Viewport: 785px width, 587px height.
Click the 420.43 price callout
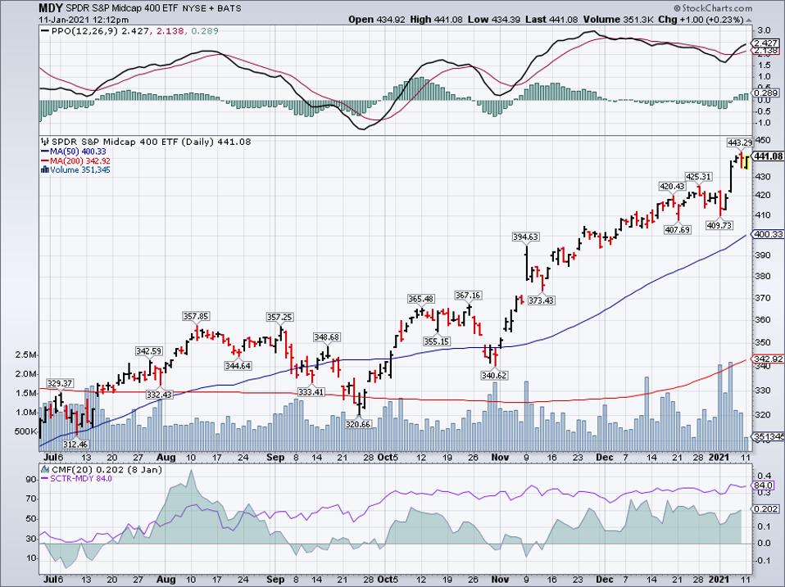[672, 187]
